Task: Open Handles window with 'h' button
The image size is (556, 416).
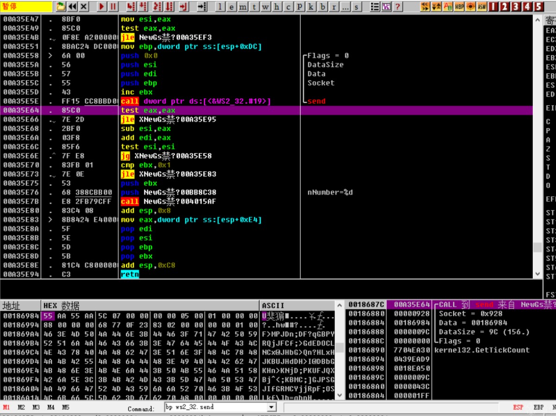Action: tap(277, 6)
